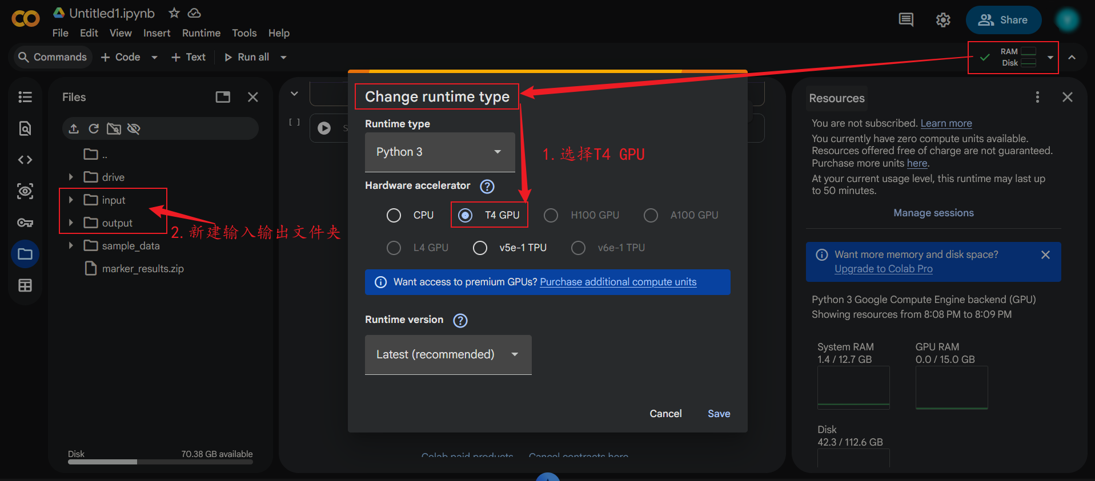The width and height of the screenshot is (1095, 481).
Task: Switch to the Tools menu
Action: point(244,33)
